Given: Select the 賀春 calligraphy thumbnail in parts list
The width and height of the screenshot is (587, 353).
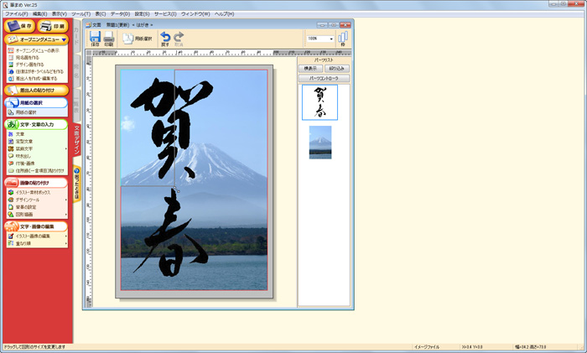Looking at the screenshot, I should (319, 102).
